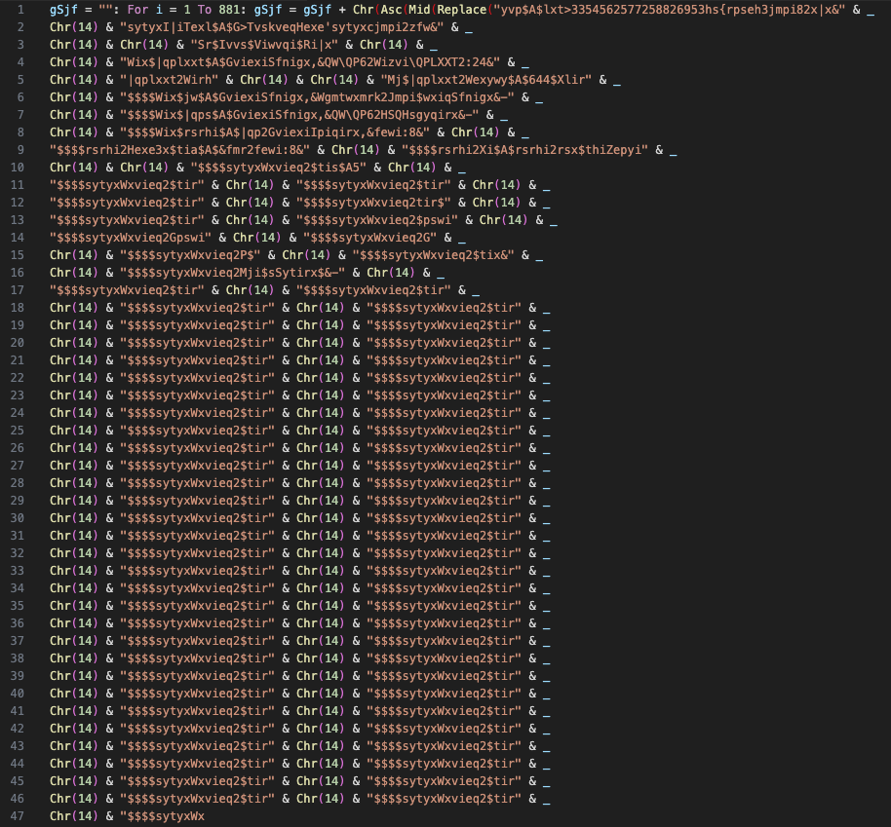Click the string "|qplxxt2Wirh"
The width and height of the screenshot is (891, 827).
point(170,80)
